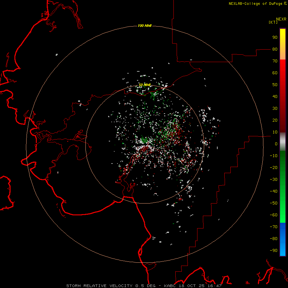The height and width of the screenshot is (288, 288).
Task: Click the KABC radar site identifier
Action: click(x=170, y=286)
